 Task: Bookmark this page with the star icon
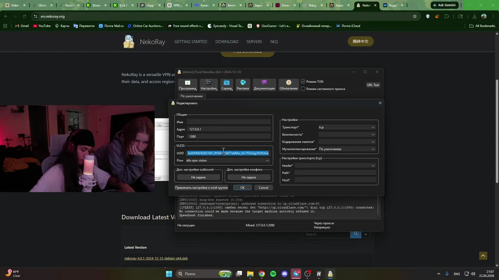click(415, 16)
